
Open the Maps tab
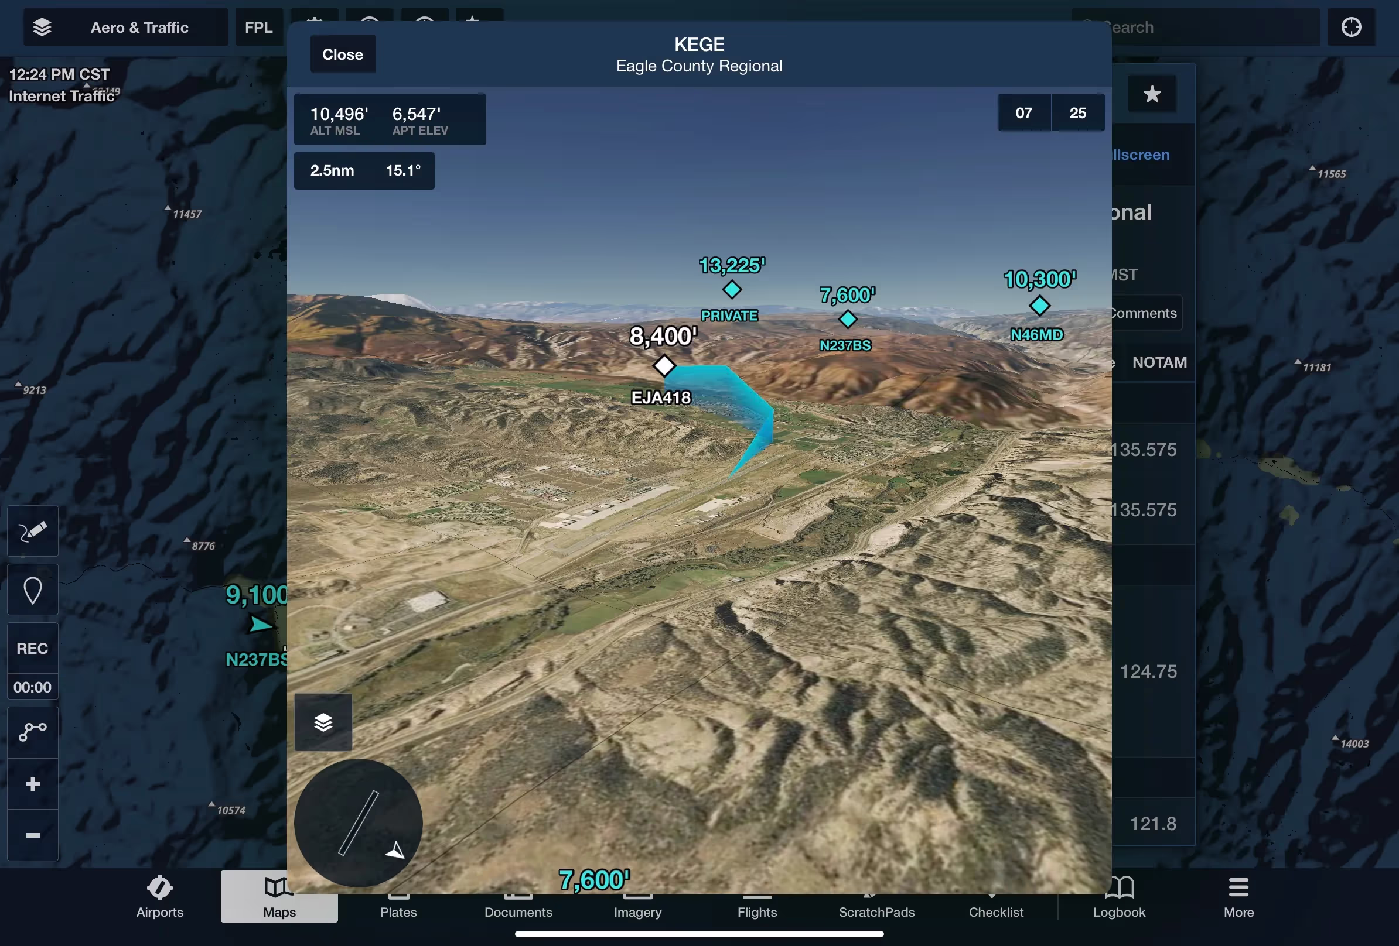(279, 897)
